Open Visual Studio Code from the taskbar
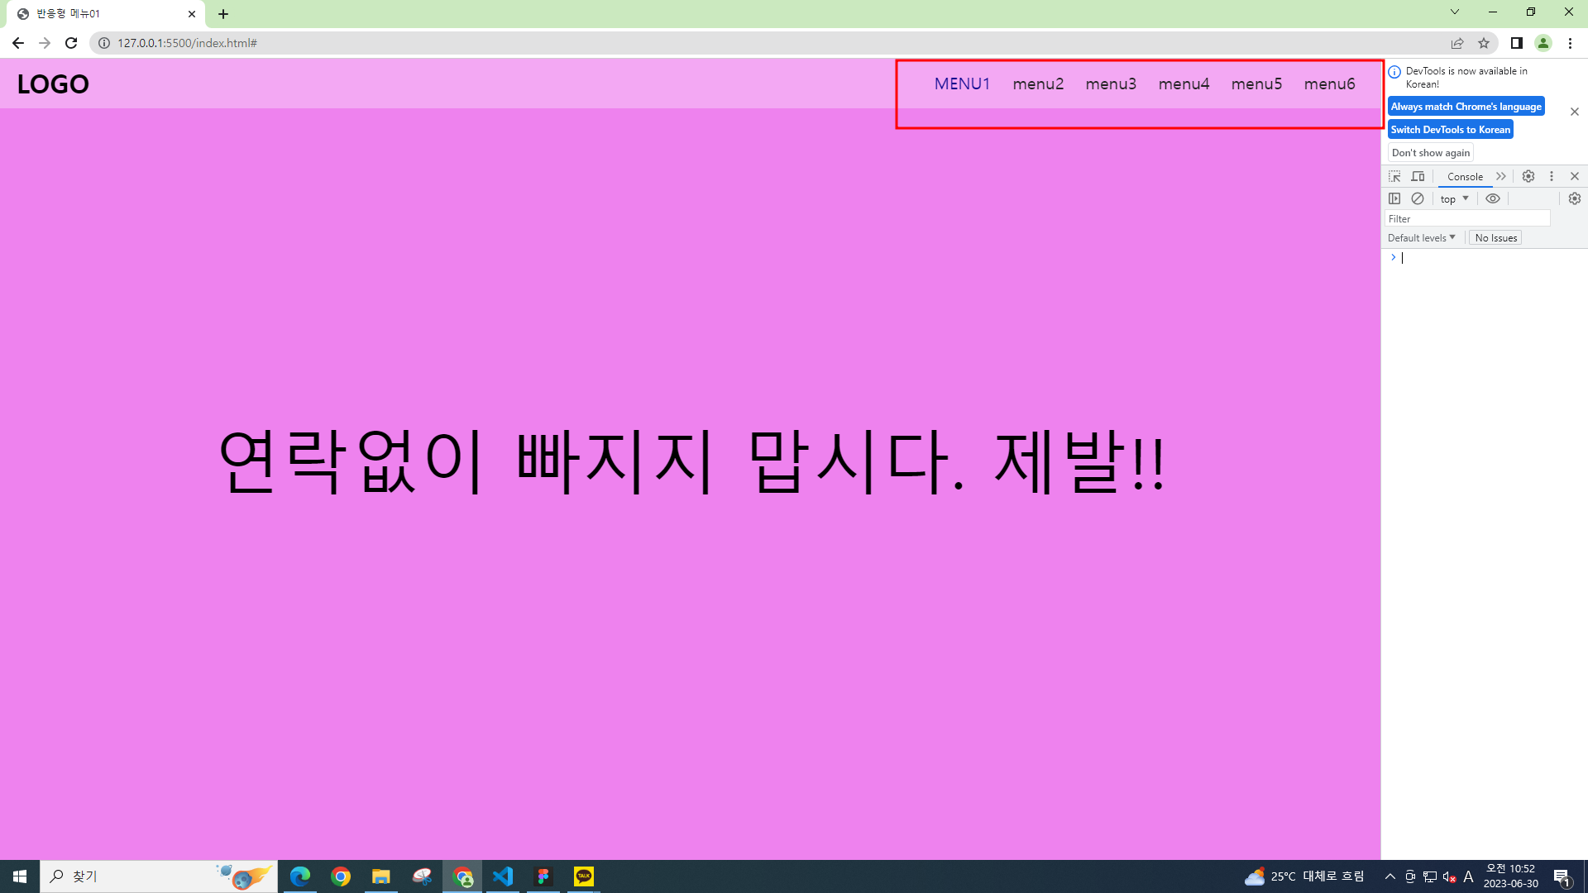Image resolution: width=1588 pixels, height=893 pixels. (x=503, y=876)
